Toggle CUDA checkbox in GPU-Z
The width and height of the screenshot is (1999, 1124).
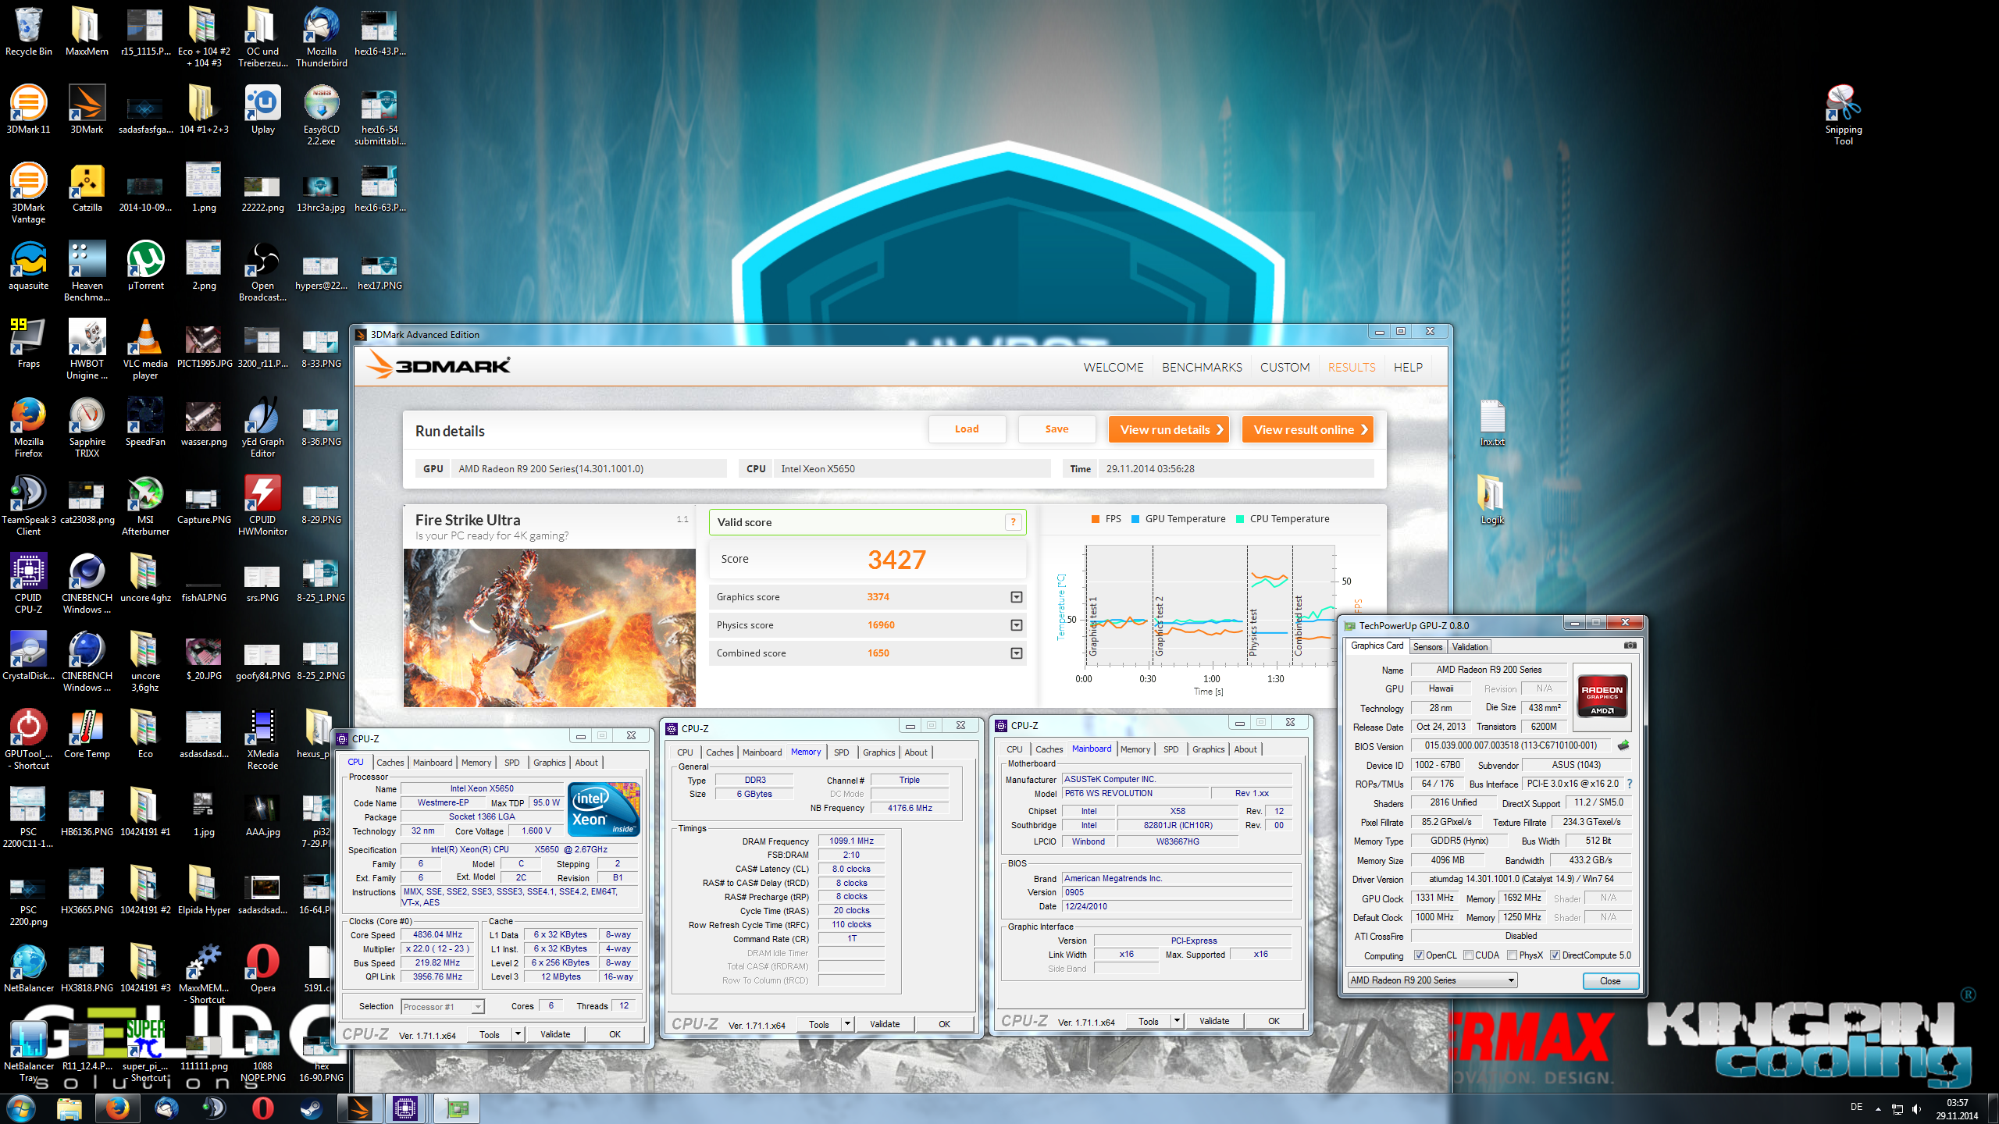coord(1468,955)
